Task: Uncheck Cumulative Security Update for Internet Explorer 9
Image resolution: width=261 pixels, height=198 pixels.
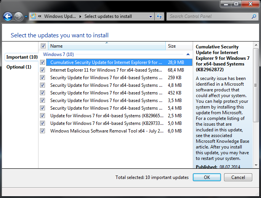Action: 42,62
